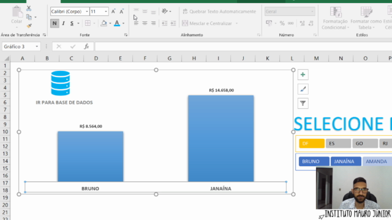Open the font color dropdown arrow

coord(123,23)
